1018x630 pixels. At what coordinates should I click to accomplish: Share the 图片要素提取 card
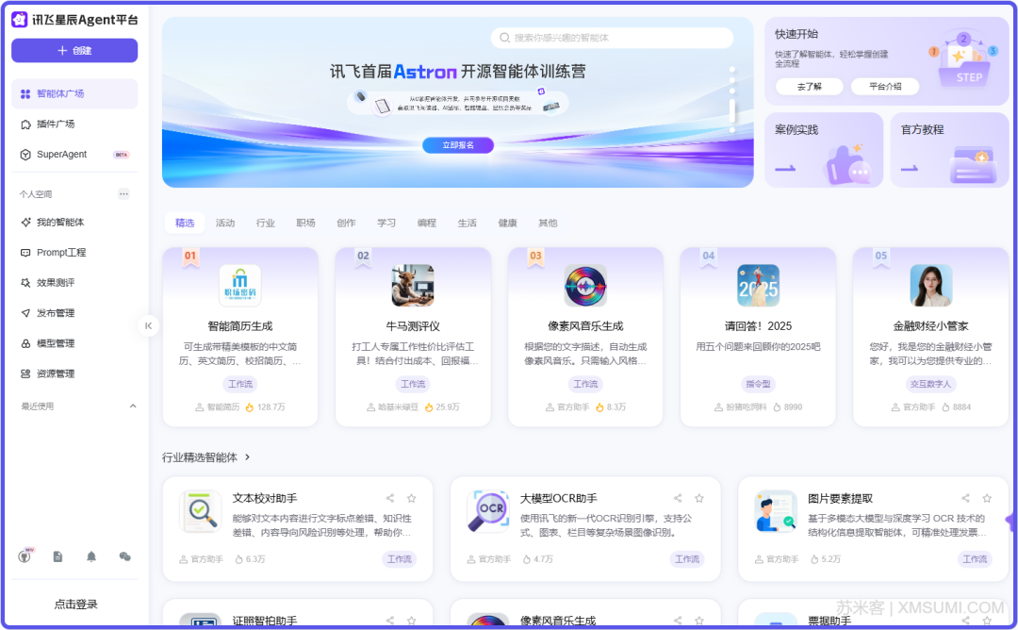[x=965, y=498]
